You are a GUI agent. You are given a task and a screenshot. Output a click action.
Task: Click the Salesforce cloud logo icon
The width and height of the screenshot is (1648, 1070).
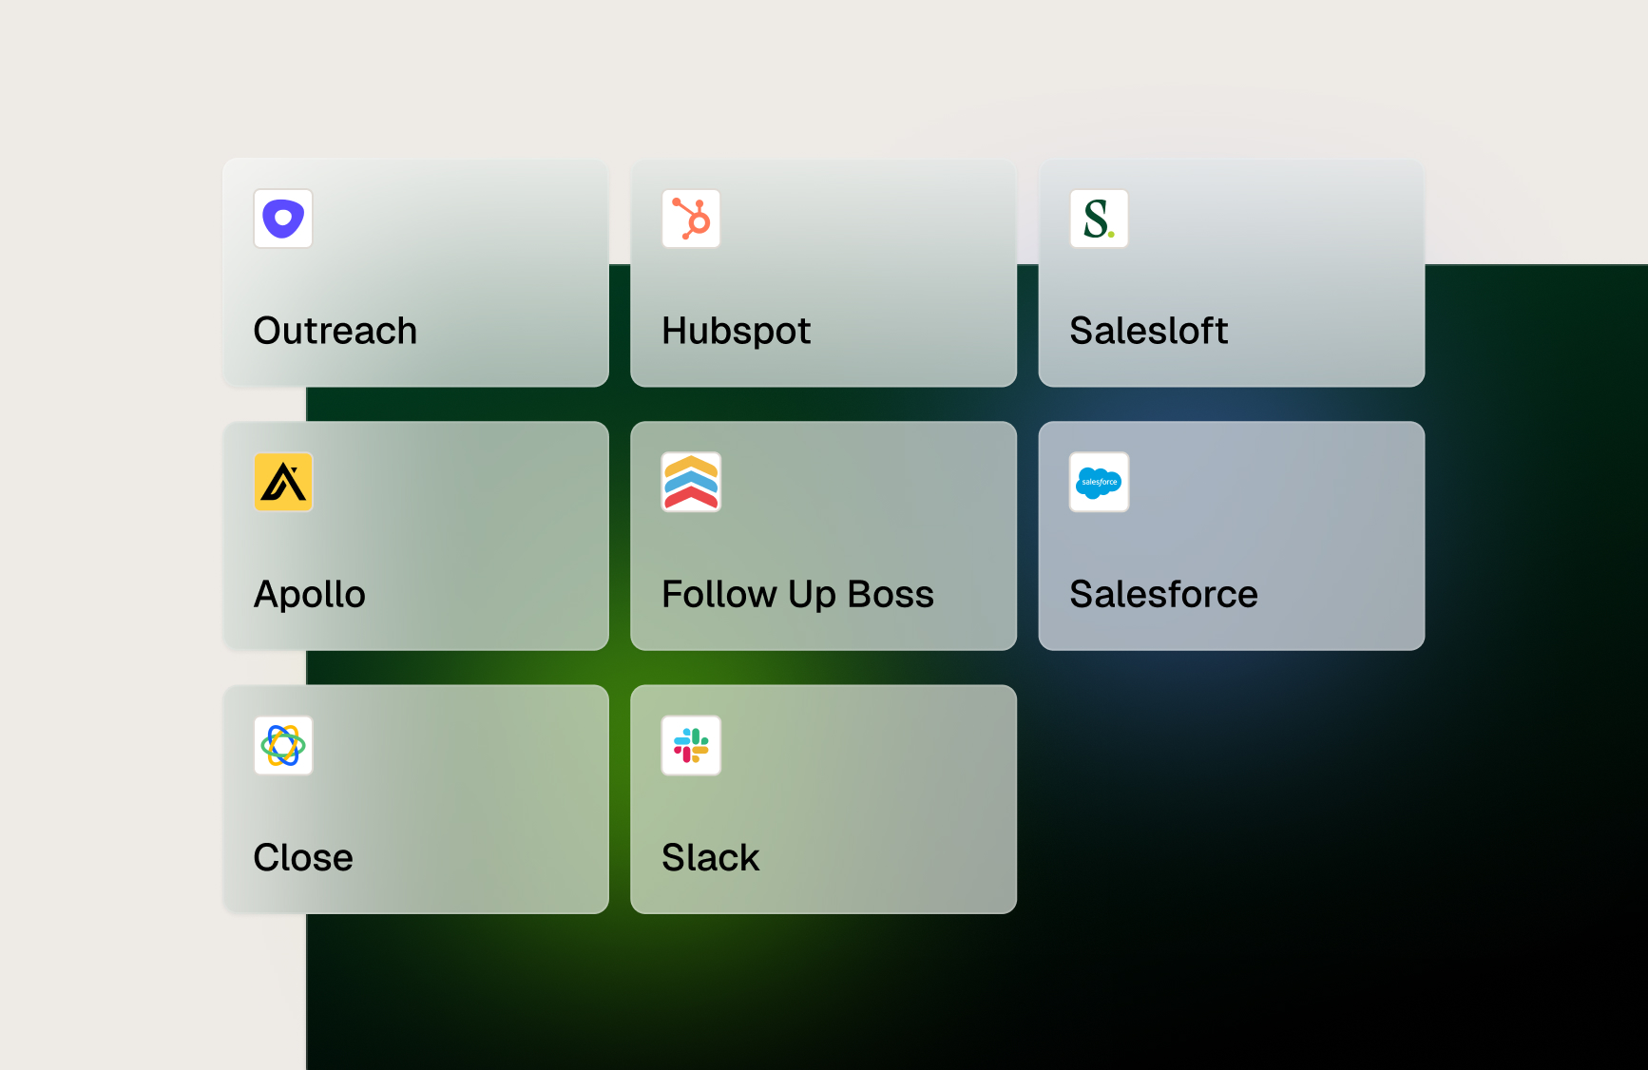(1099, 482)
